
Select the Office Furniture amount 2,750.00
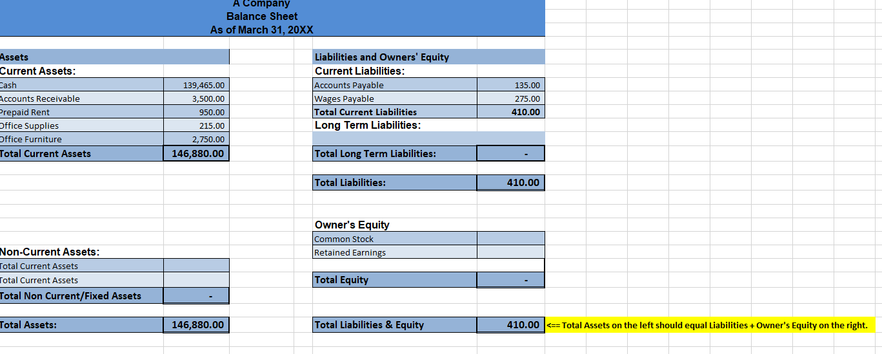[x=196, y=139]
